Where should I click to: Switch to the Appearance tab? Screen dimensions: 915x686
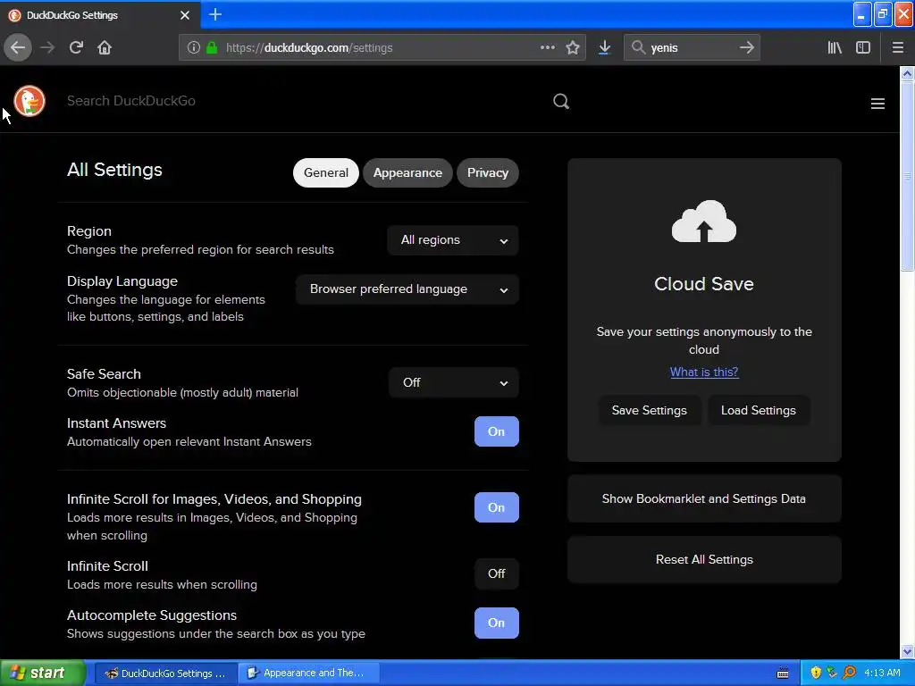point(407,172)
